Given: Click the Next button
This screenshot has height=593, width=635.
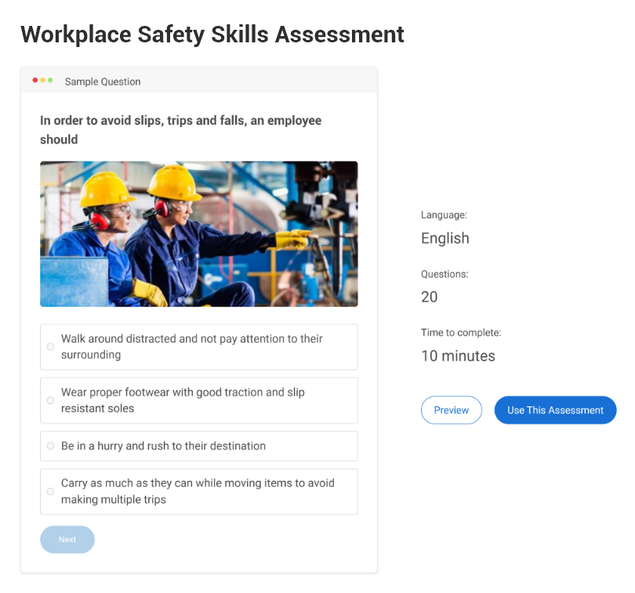Looking at the screenshot, I should 67,539.
